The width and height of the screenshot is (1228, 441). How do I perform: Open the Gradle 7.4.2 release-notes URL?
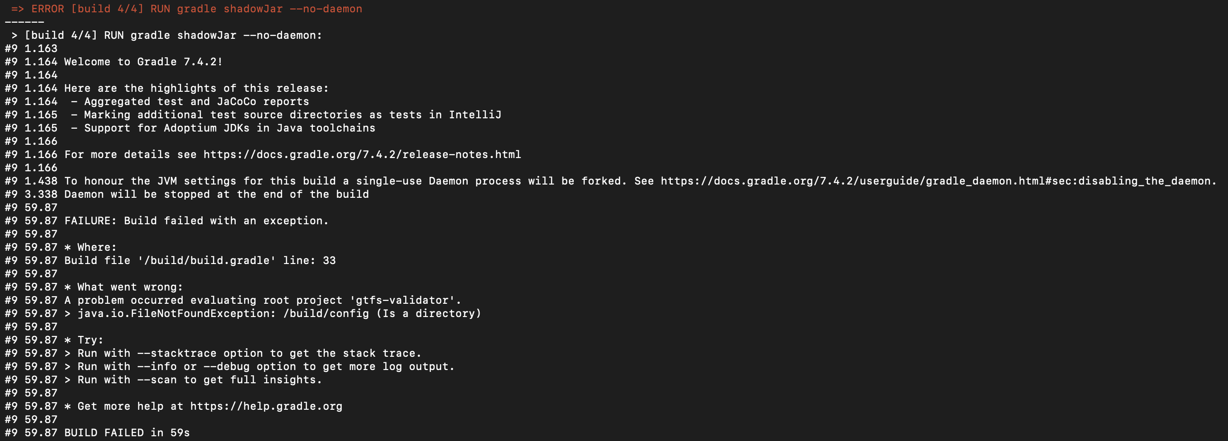pos(362,155)
